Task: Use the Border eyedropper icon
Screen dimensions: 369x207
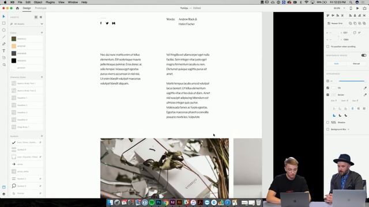Action: (365, 95)
